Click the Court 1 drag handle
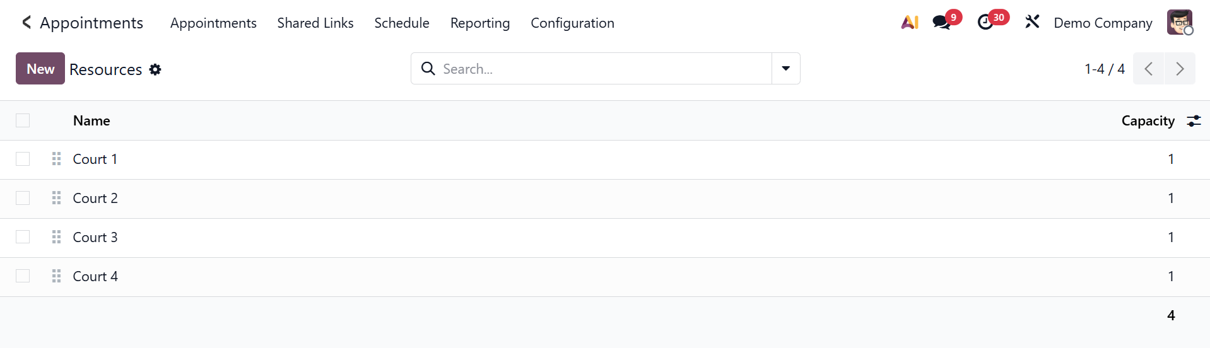1210x348 pixels. click(56, 159)
